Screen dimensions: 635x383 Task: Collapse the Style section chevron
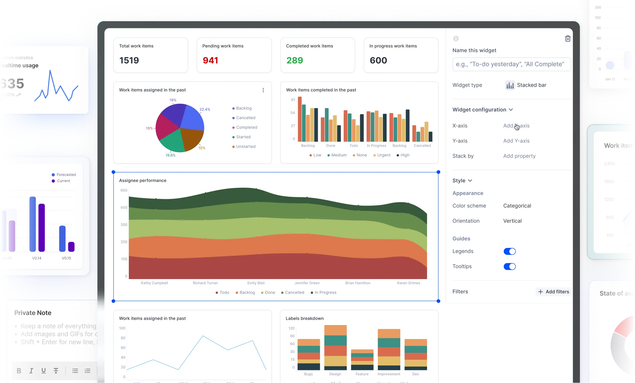click(470, 181)
